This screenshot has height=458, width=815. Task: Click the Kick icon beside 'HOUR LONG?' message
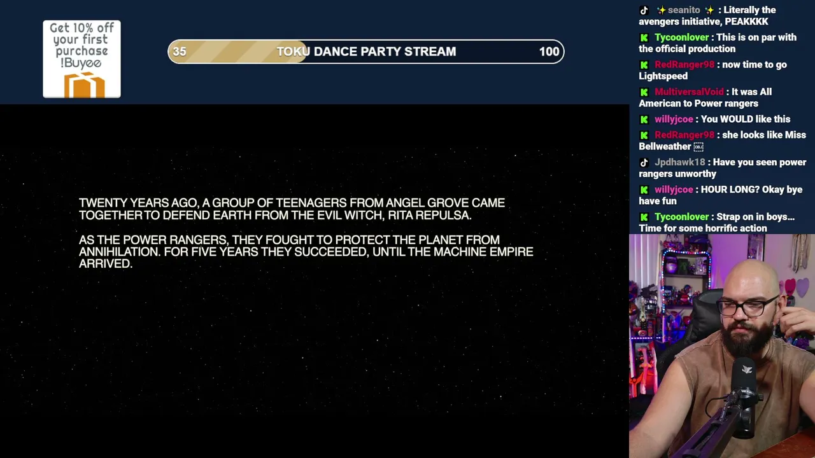coord(644,190)
